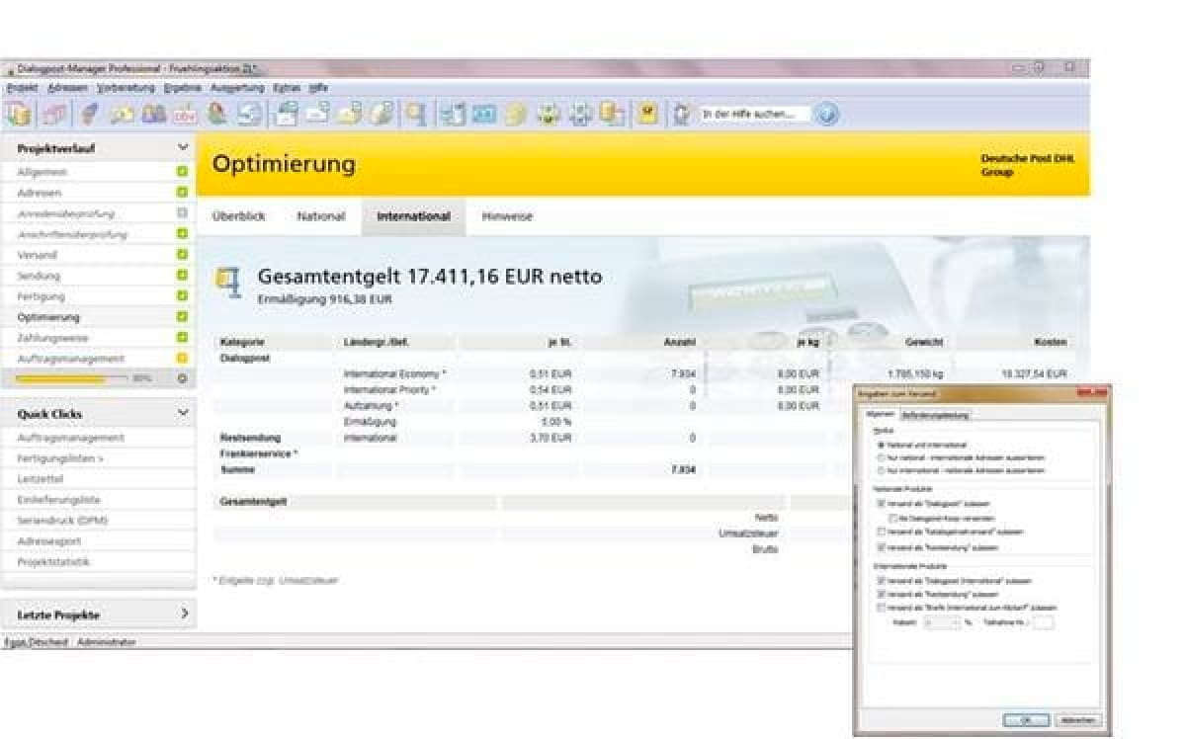The width and height of the screenshot is (1186, 739).
Task: Open the Ergebnis menu
Action: coord(183,88)
